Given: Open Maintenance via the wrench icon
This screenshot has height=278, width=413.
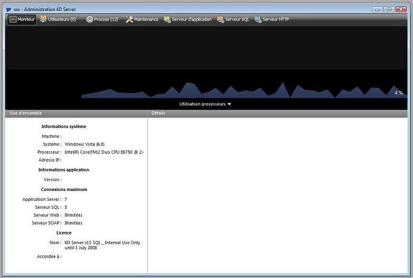Looking at the screenshot, I should [129, 19].
